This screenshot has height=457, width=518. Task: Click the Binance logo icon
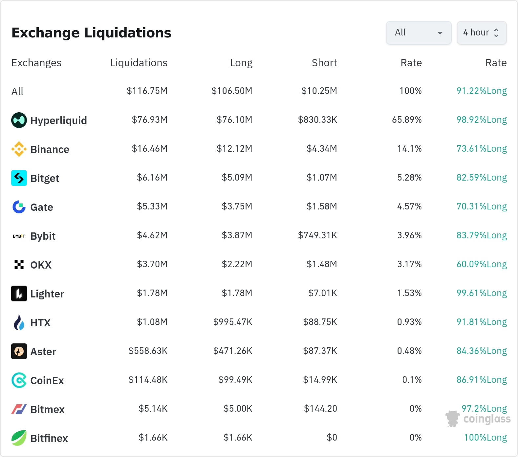[x=19, y=149]
